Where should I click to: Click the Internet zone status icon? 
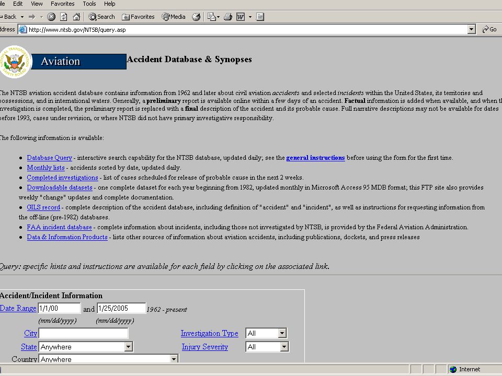[453, 369]
